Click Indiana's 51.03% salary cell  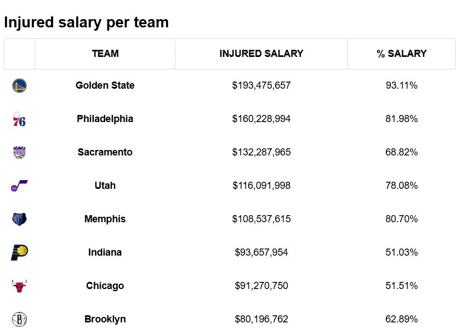[x=402, y=252]
